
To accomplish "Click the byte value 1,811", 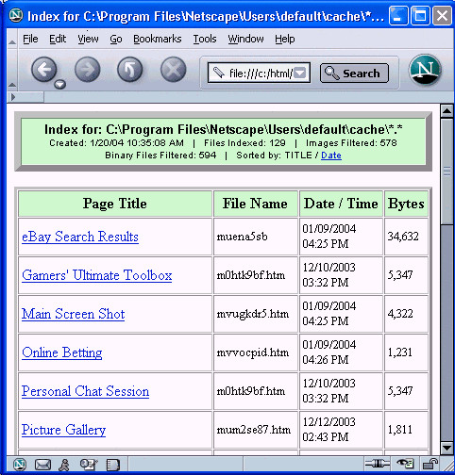I will click(x=399, y=430).
